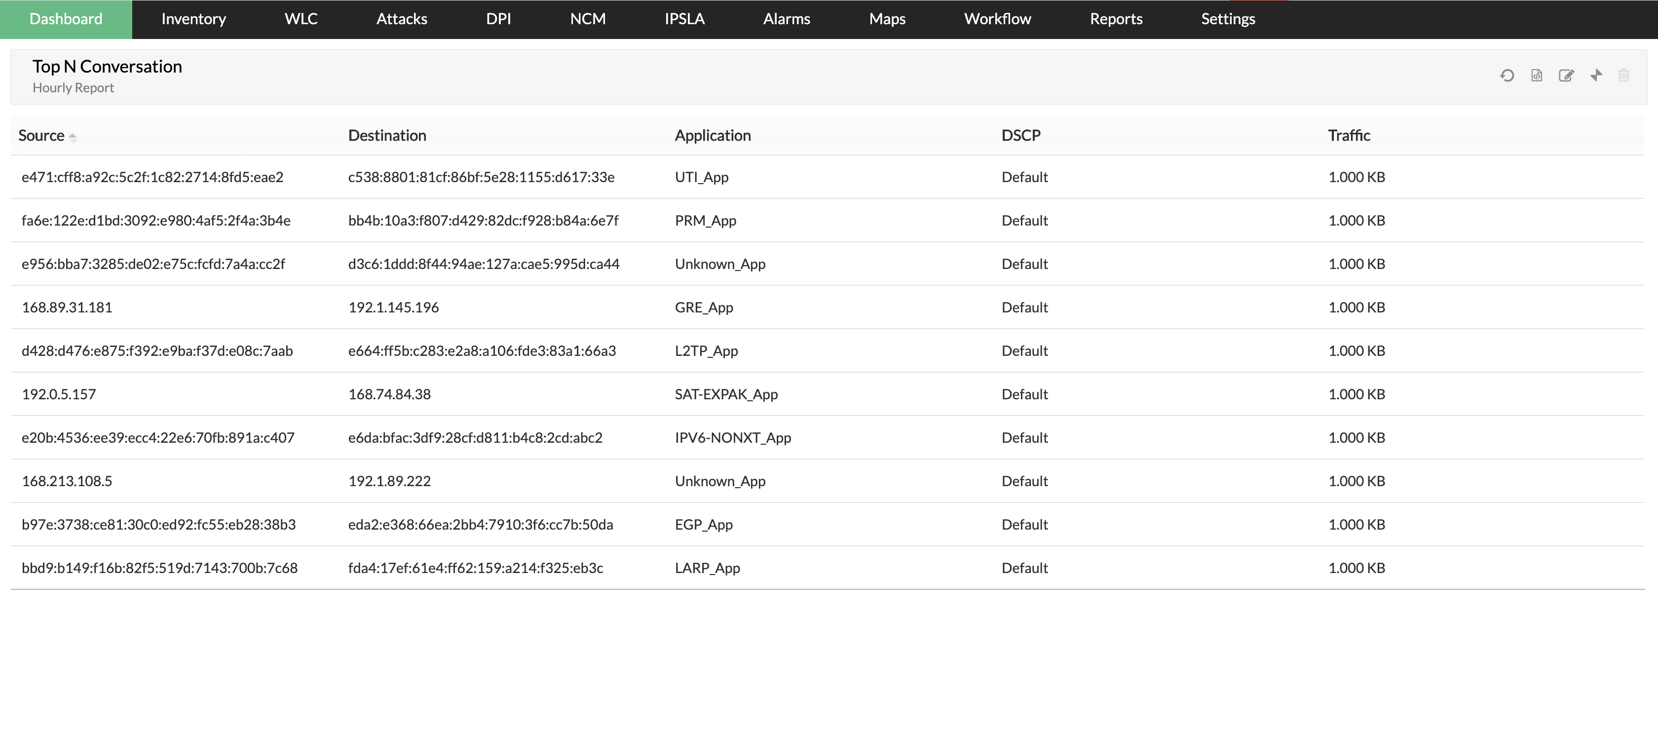Click the Top N Conversation title link
The height and width of the screenshot is (730, 1658).
point(107,66)
